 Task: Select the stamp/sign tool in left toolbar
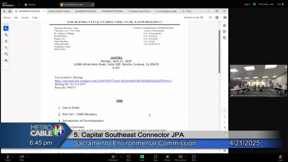click(x=6, y=60)
